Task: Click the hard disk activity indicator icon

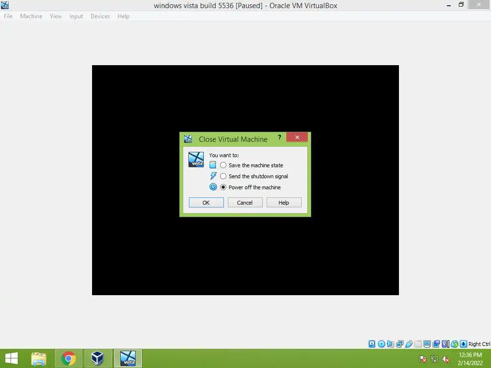Action: point(372,344)
